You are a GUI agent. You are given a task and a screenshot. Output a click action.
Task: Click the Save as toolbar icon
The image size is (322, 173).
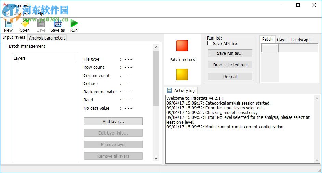coord(58,23)
